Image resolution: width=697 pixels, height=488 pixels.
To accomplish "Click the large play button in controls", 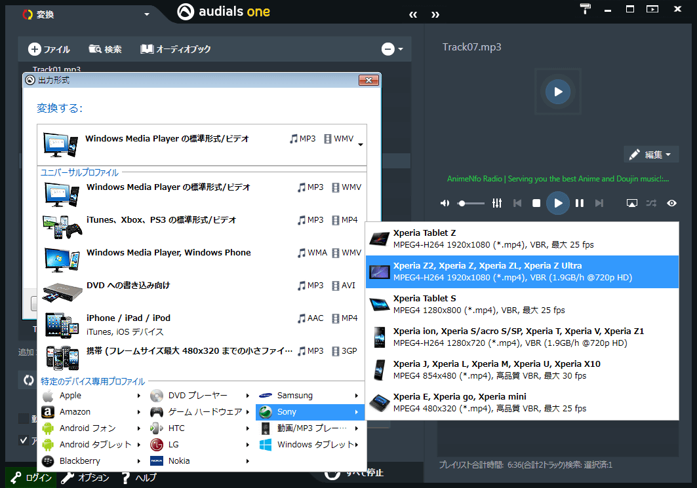I will pyautogui.click(x=558, y=203).
